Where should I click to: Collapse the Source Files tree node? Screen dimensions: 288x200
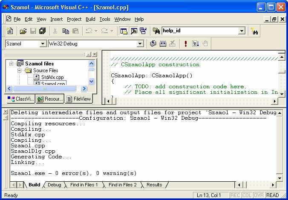click(19, 70)
